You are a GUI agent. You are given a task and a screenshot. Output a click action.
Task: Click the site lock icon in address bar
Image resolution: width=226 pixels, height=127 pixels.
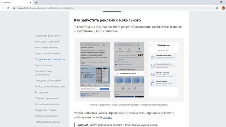[14, 8]
